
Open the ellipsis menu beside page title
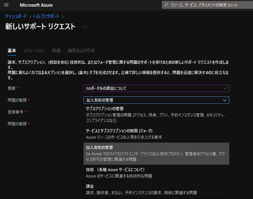85,27
